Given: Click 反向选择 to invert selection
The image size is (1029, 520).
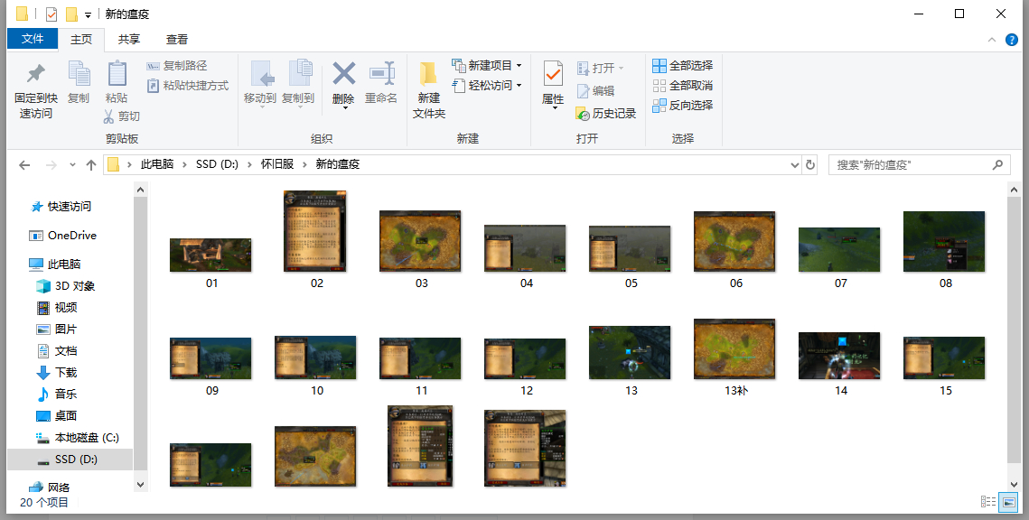Looking at the screenshot, I should 682,105.
